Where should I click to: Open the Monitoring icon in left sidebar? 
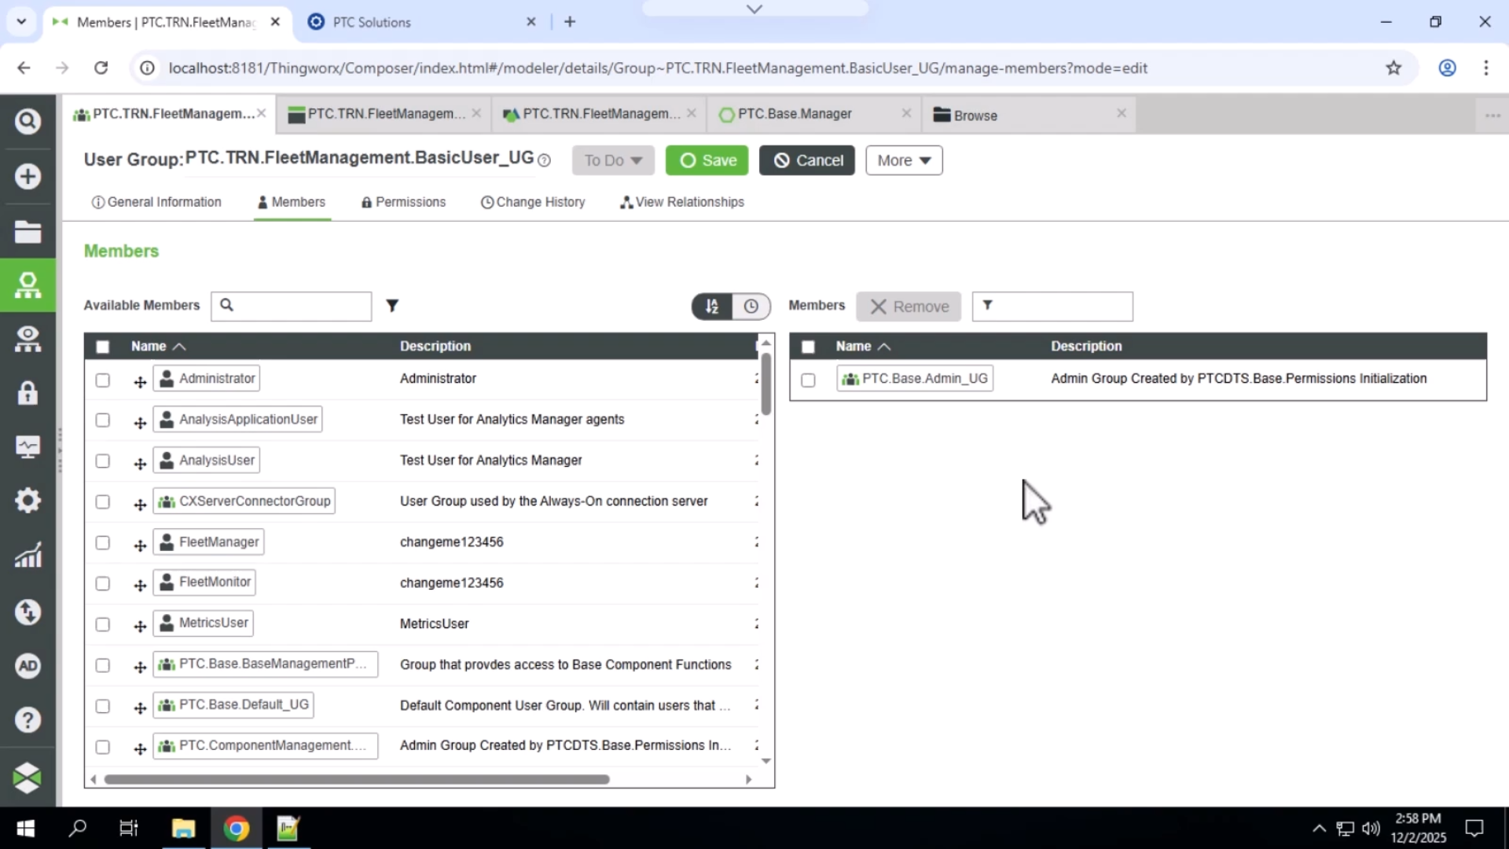pos(28,447)
